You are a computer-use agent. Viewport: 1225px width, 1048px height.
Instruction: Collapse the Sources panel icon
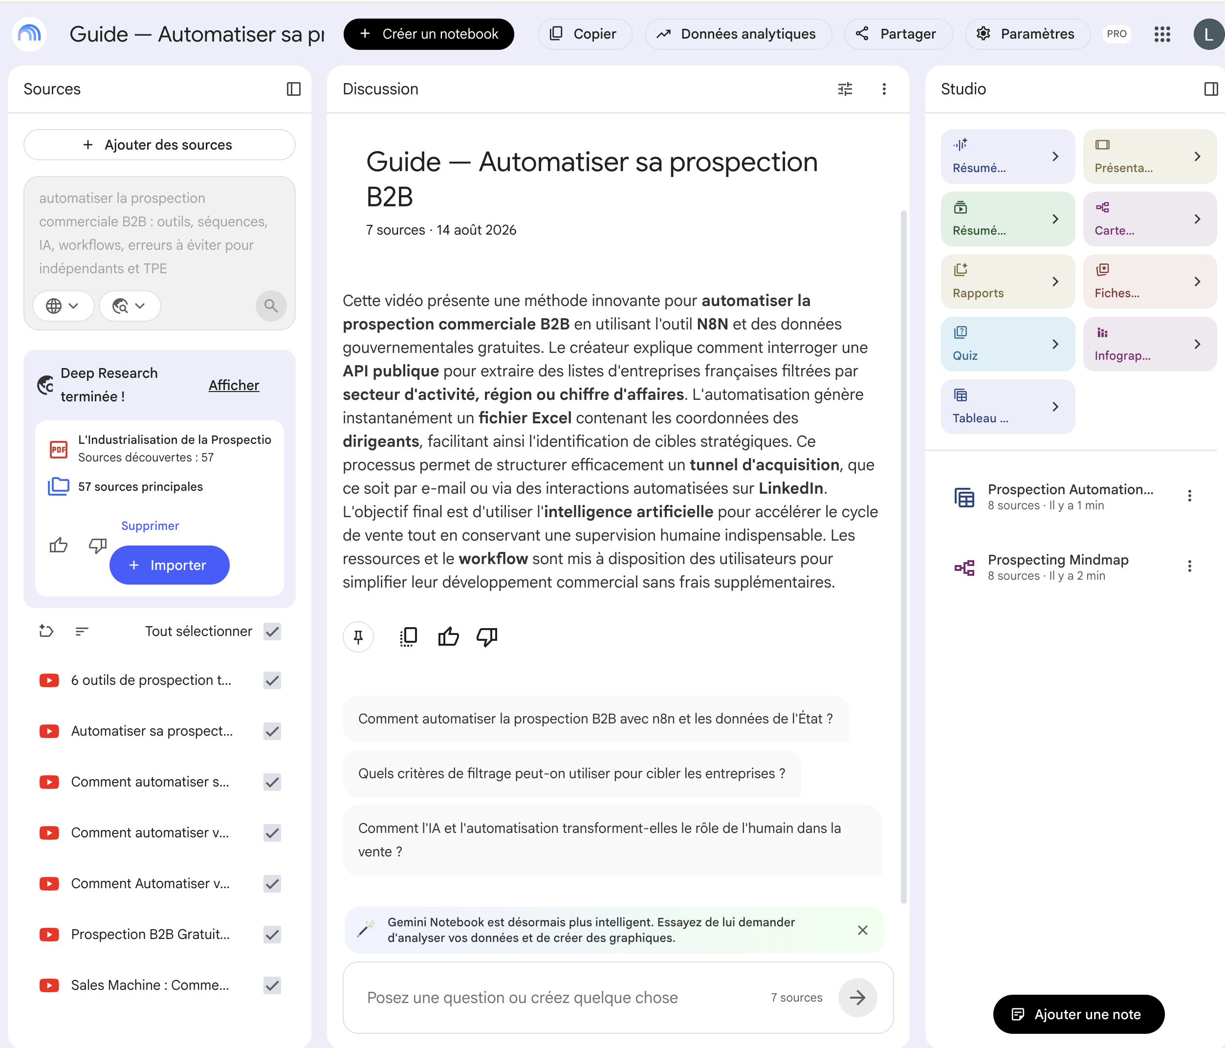pyautogui.click(x=294, y=89)
